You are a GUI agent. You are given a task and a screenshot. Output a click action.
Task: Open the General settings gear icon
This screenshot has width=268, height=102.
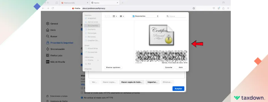tap(48, 24)
